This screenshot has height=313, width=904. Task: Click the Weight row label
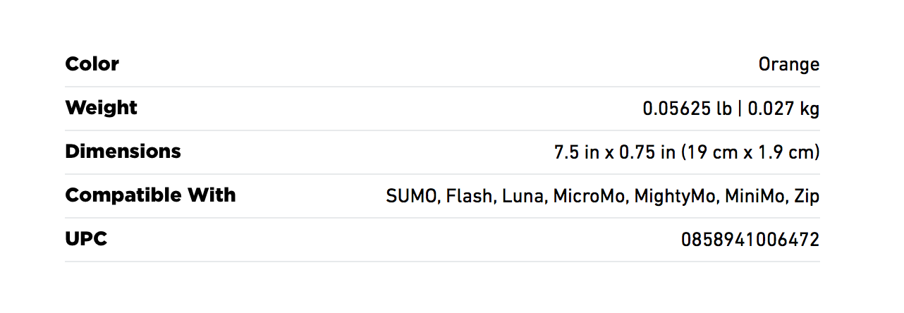101,108
